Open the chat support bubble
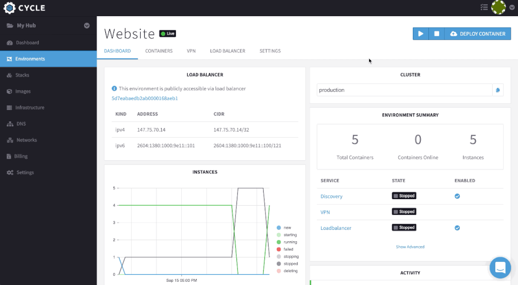 click(500, 268)
